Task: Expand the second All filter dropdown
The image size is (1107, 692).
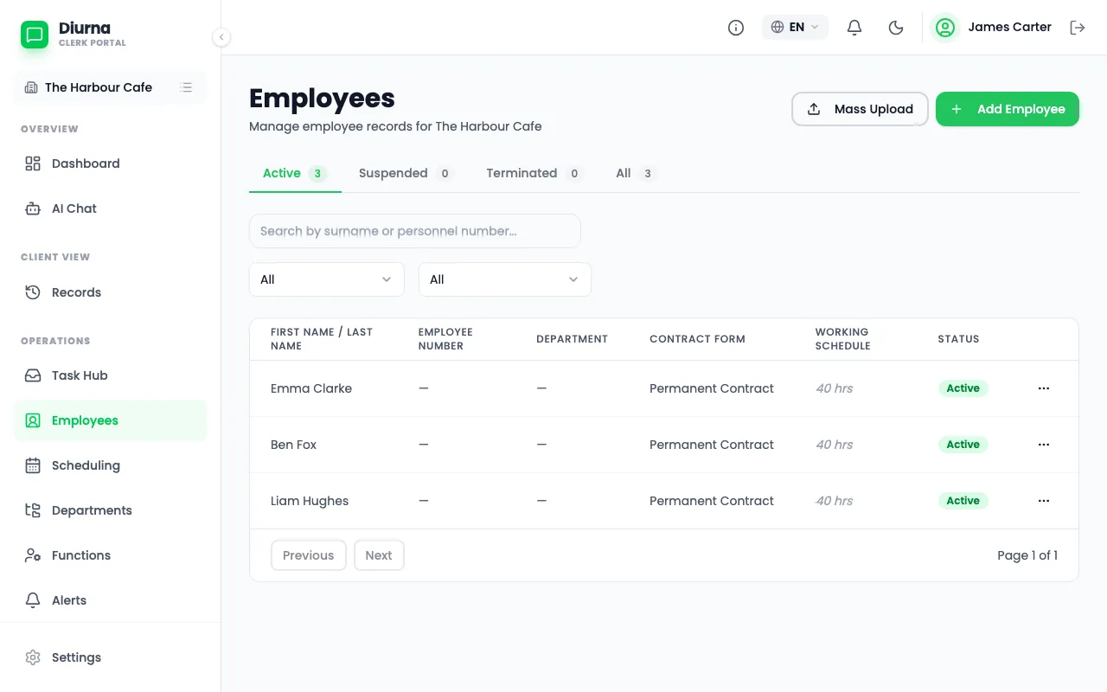Action: coord(505,279)
